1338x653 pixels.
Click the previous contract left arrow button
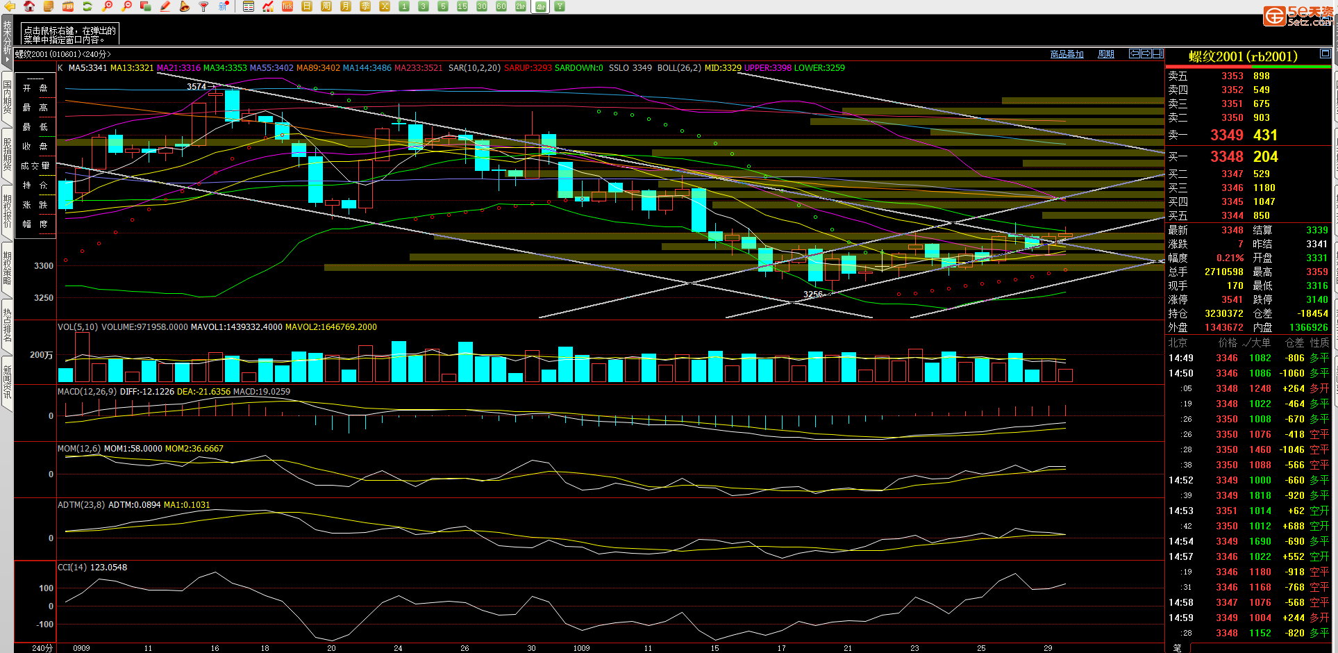coord(1134,53)
